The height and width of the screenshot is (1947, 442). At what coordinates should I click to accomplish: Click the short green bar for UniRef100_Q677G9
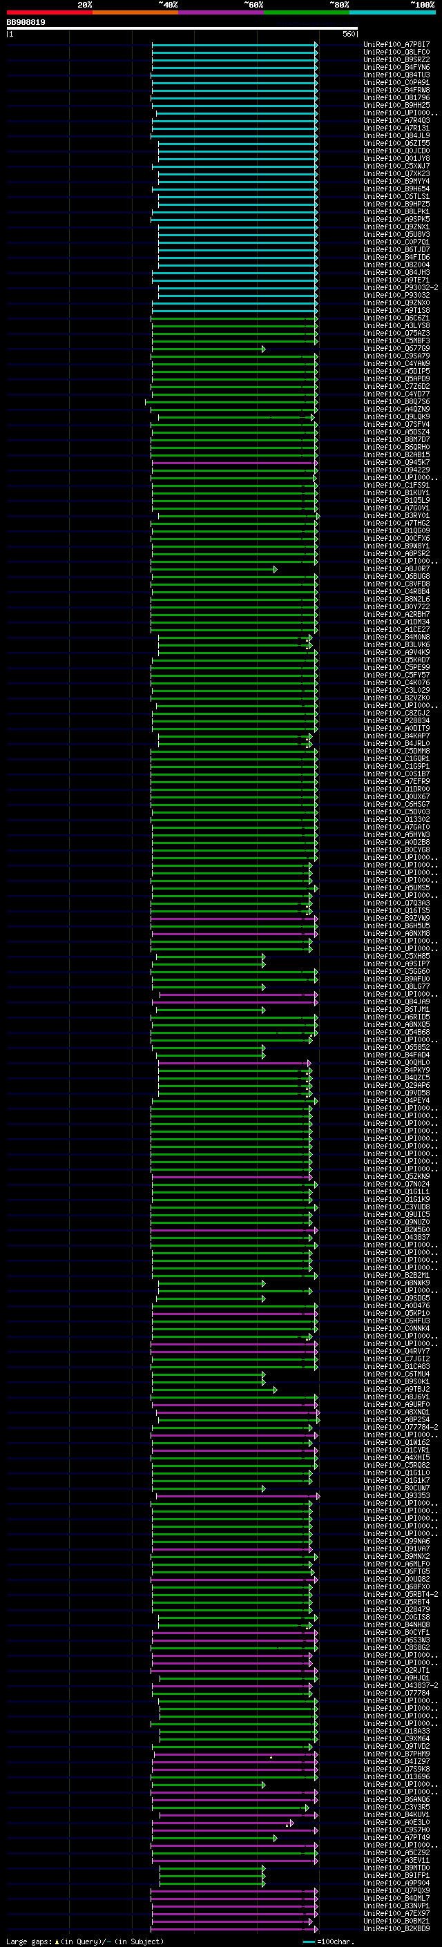[209, 349]
